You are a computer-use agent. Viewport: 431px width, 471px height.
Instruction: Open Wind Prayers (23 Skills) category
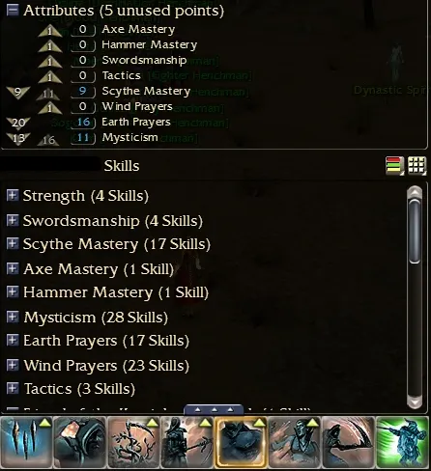pyautogui.click(x=106, y=366)
